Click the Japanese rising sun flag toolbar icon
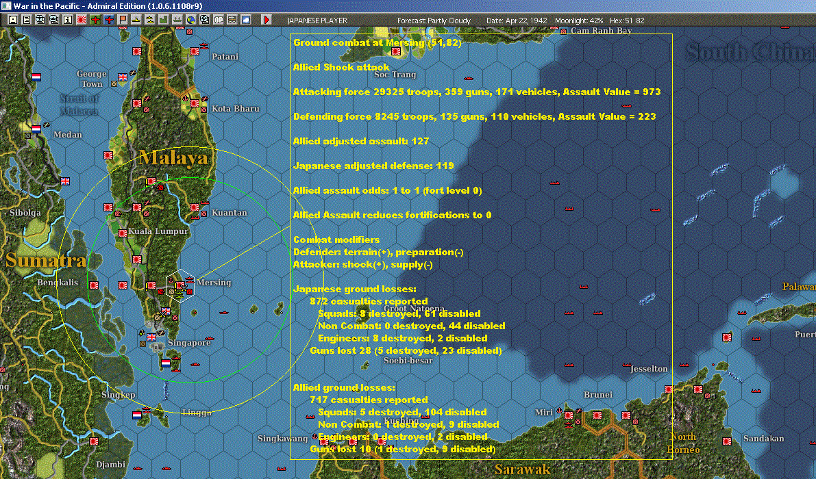 (x=81, y=20)
